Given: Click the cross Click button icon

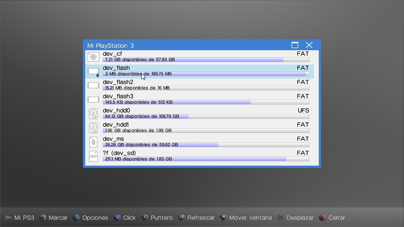Looking at the screenshot, I should point(117,218).
